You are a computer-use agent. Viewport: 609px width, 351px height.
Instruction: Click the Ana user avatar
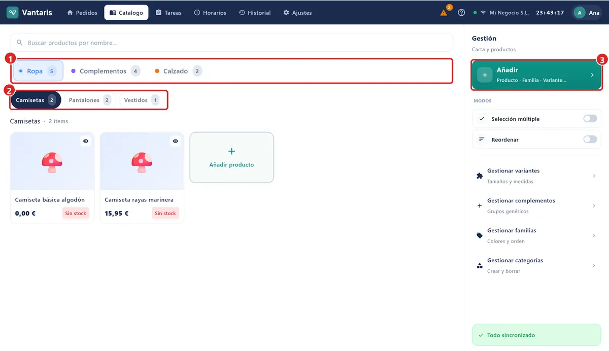pos(580,13)
